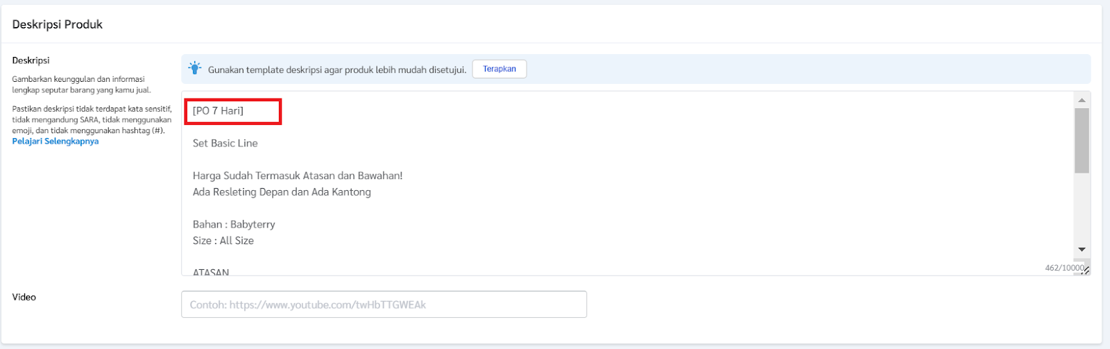
Task: Click the textarea resize grip icon
Action: 1086,269
